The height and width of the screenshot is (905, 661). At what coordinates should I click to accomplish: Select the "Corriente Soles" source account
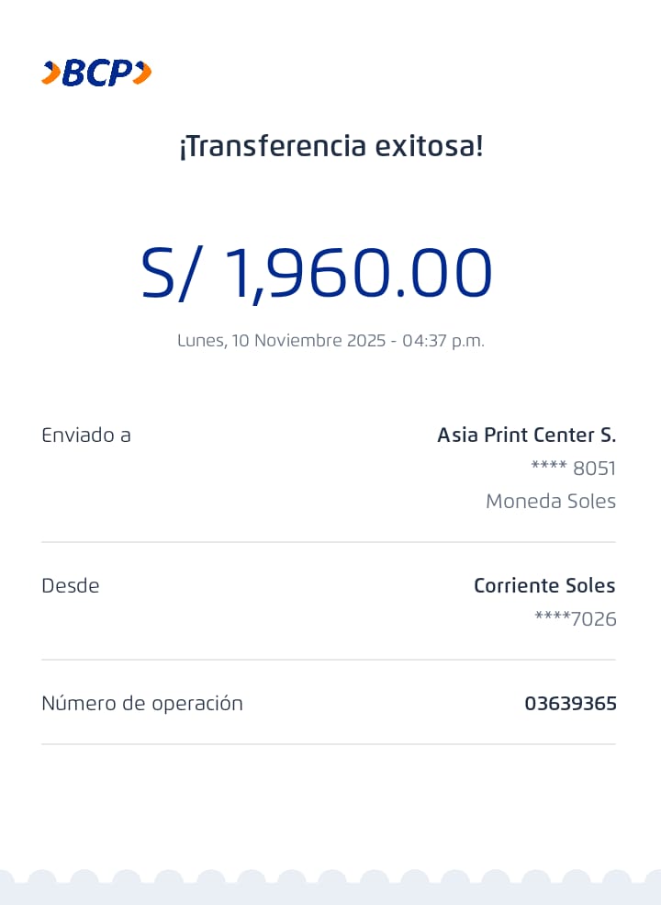[x=544, y=585]
